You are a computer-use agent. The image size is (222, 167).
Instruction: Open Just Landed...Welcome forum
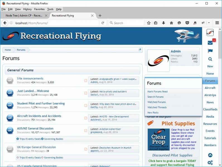33,91
